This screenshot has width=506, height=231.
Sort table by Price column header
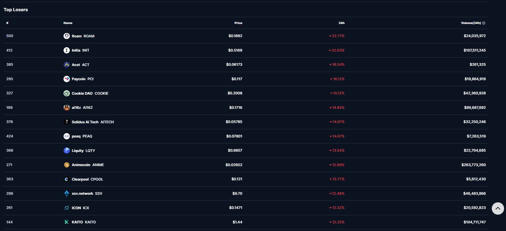tap(238, 23)
